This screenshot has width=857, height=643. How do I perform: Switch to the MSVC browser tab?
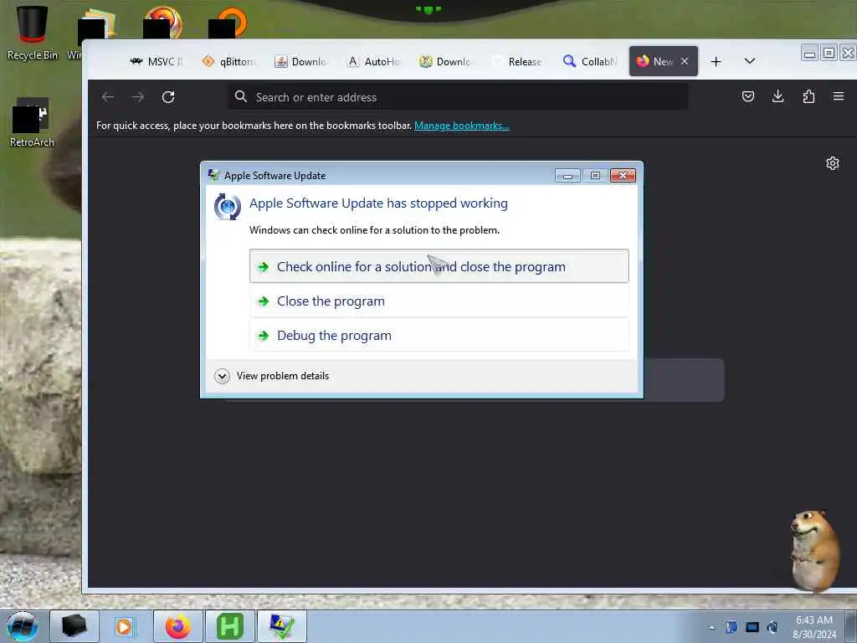coord(156,62)
